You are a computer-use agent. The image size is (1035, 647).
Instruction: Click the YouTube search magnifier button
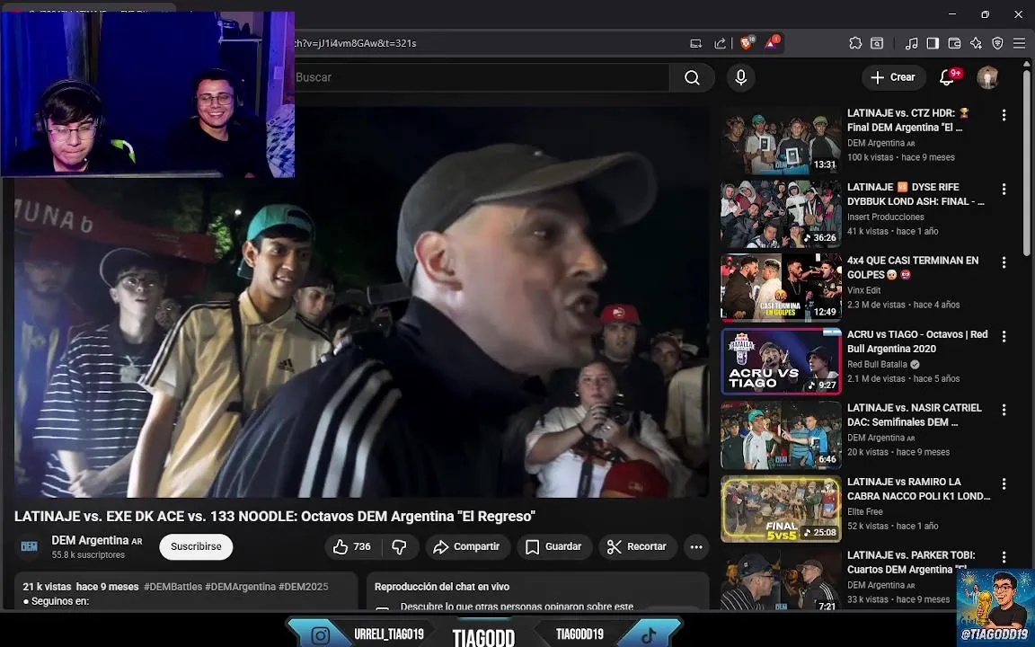pyautogui.click(x=692, y=78)
